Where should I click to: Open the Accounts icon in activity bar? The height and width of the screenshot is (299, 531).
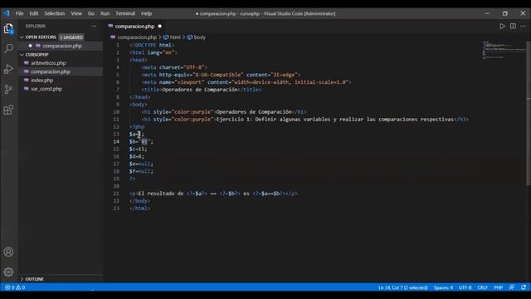(x=8, y=252)
